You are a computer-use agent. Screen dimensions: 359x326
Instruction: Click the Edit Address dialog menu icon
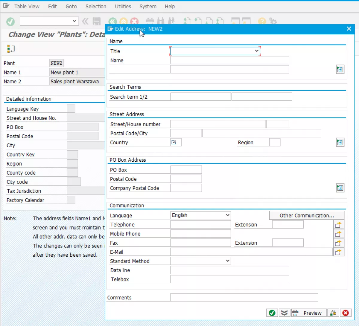(110, 29)
